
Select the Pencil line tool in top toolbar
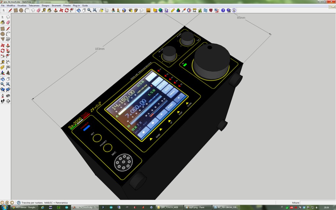(x=10, y=10)
